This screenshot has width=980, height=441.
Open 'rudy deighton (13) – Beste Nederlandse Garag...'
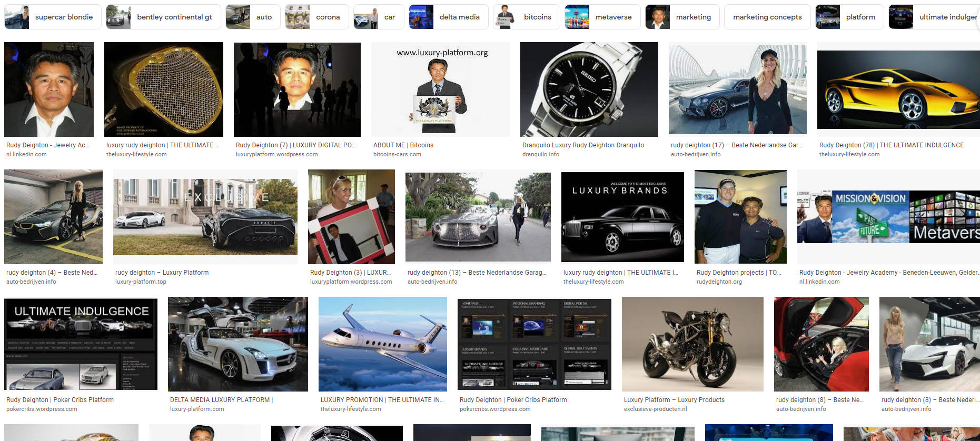tap(477, 273)
